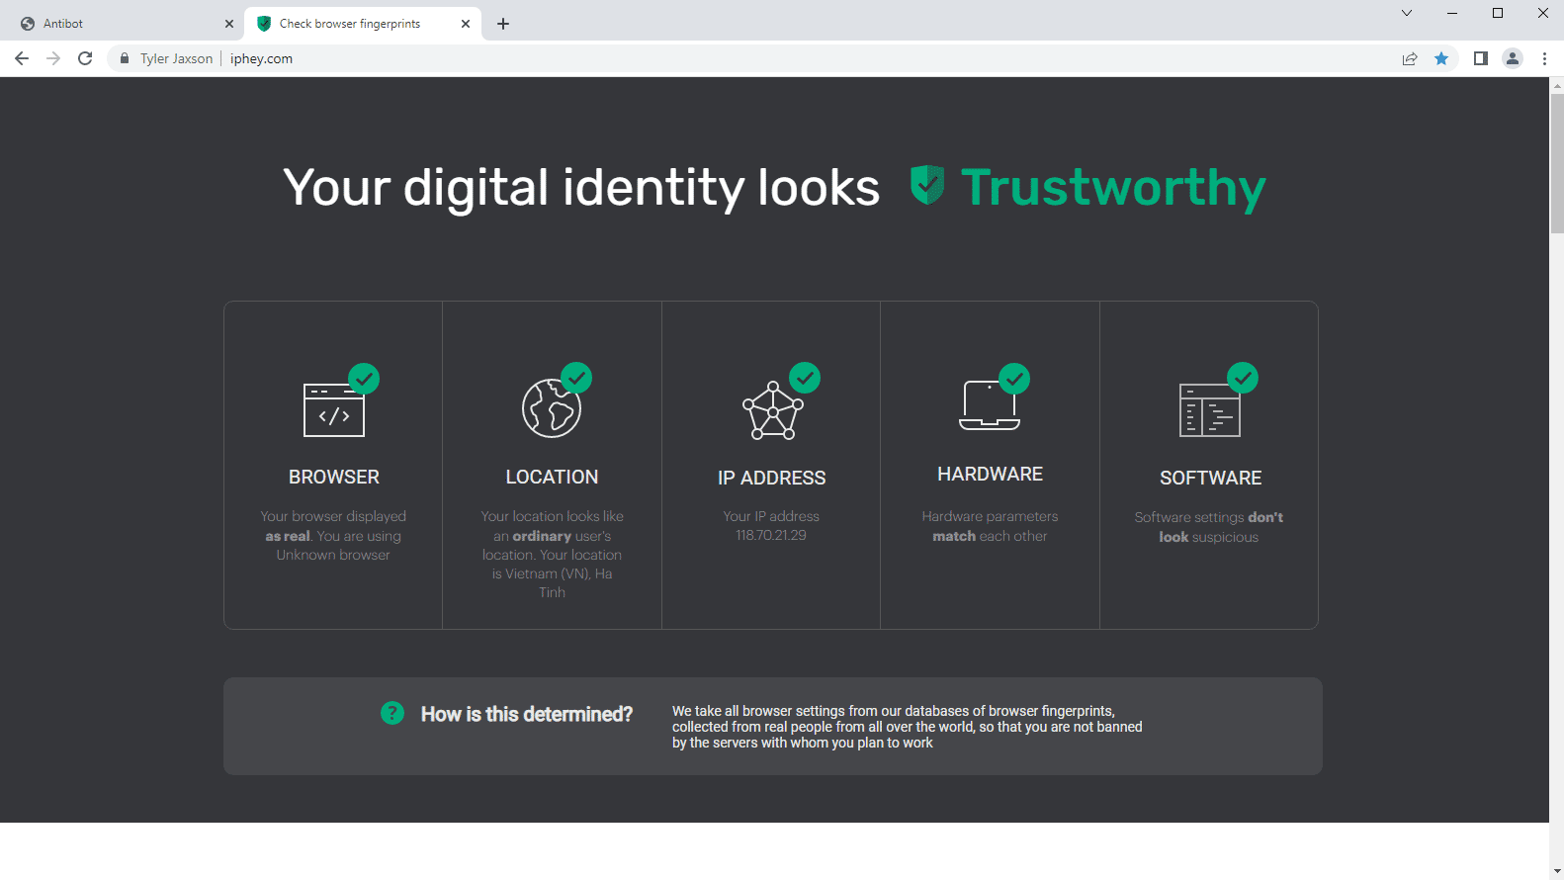Click the Browser code window icon
Viewport: 1564px width, 880px height.
(x=334, y=409)
